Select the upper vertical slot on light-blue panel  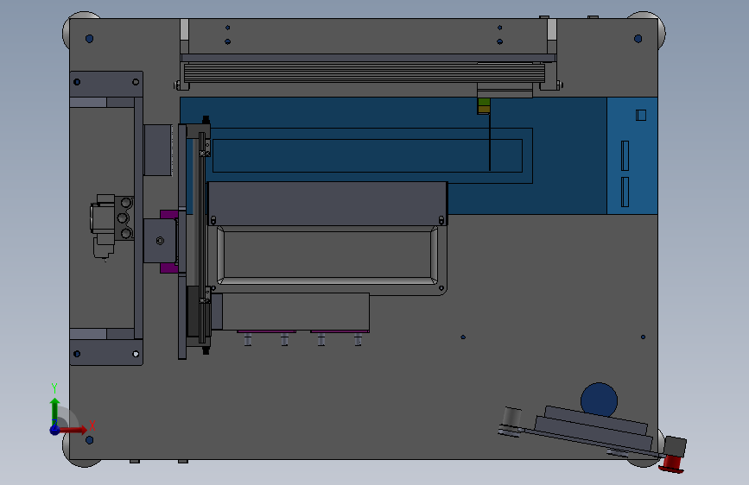pos(625,155)
